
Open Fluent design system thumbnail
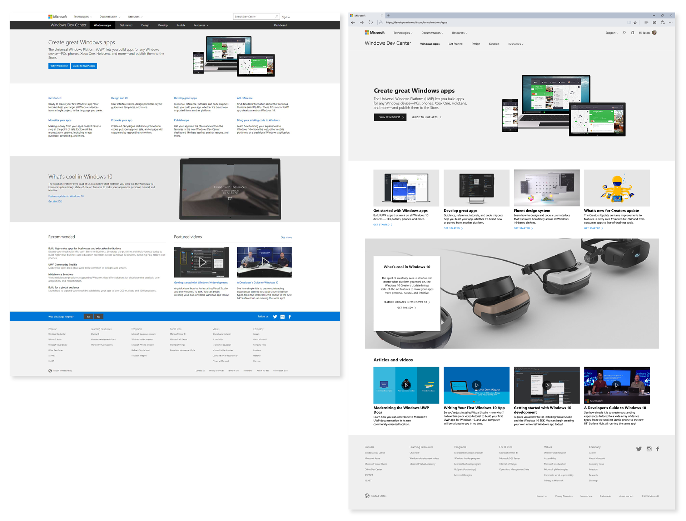pyautogui.click(x=547, y=188)
